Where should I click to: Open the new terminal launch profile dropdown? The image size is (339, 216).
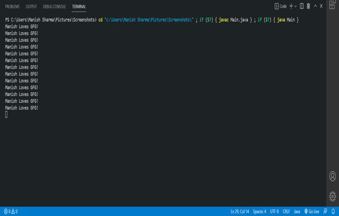pyautogui.click(x=295, y=7)
